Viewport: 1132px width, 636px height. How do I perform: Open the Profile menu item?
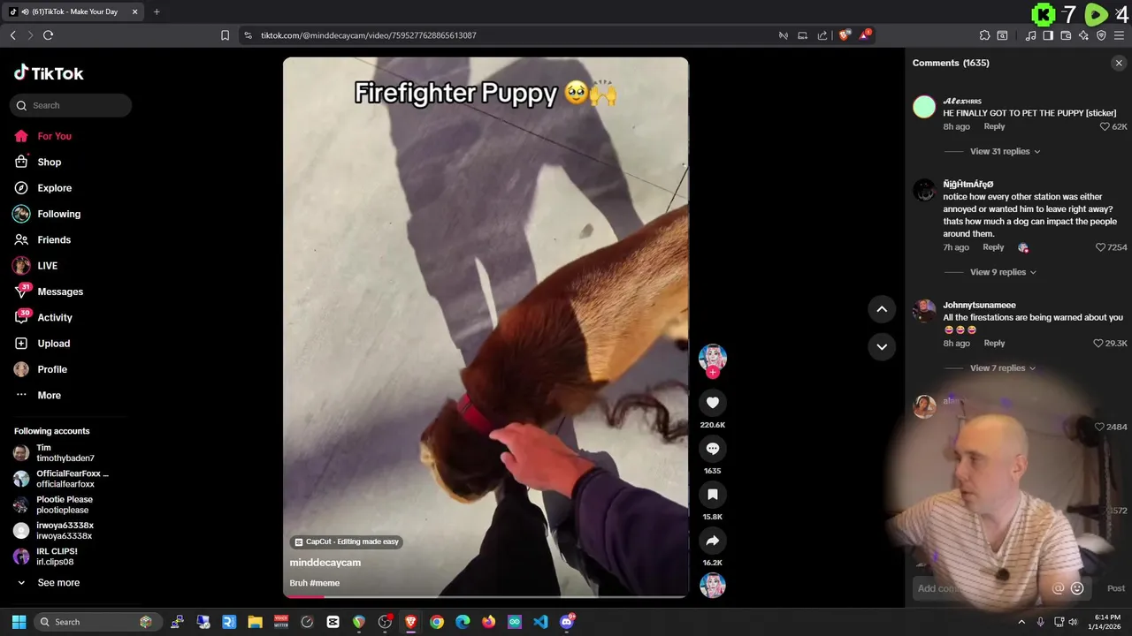(51, 369)
